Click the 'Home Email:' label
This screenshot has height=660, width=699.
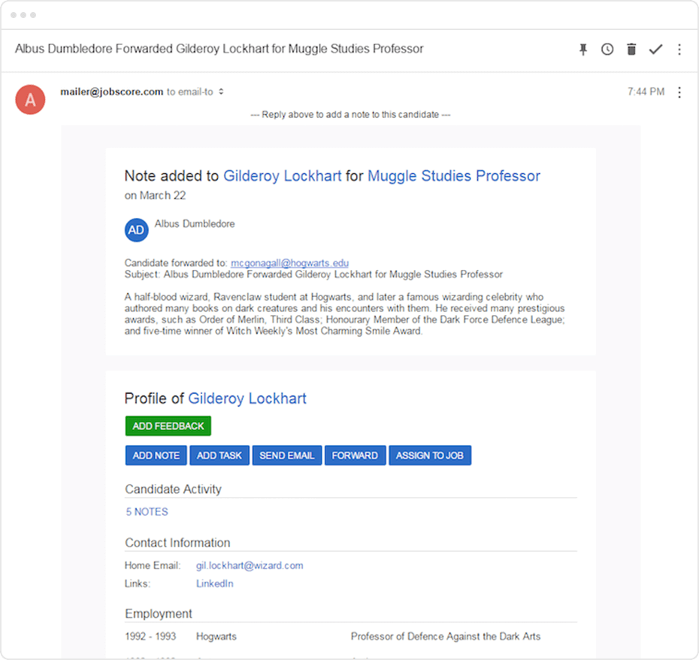point(153,565)
